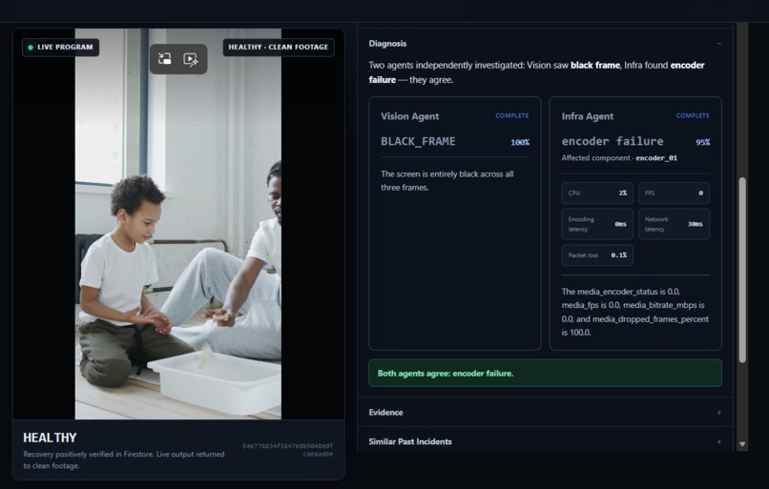Open the Evidence section label
Screen dimensions: 769x489
386,413
